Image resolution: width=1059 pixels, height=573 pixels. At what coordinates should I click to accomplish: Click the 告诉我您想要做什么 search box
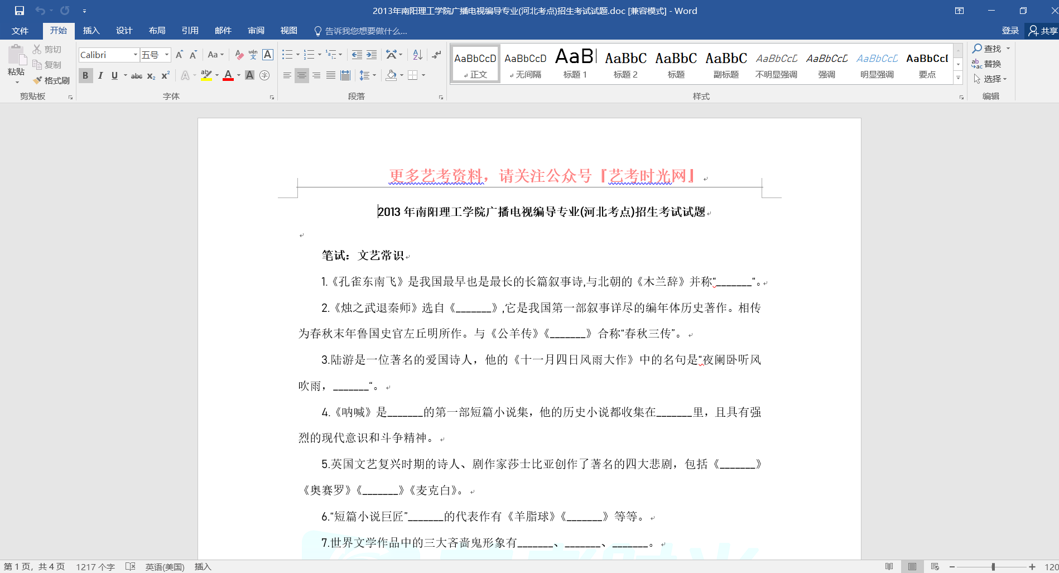click(365, 31)
